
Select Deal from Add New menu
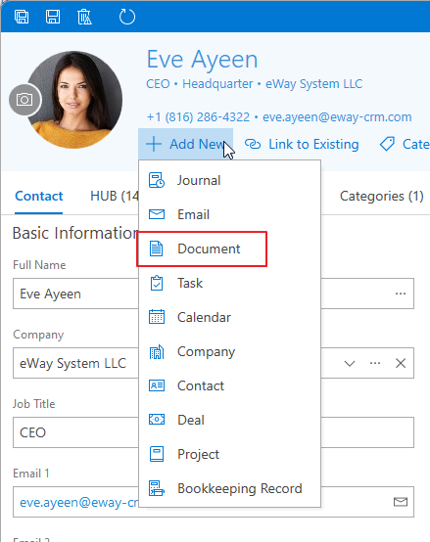click(229, 420)
